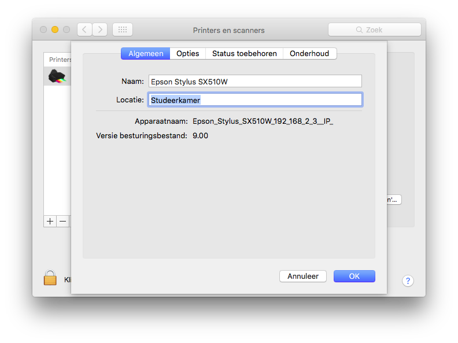This screenshot has width=458, height=343.
Task: Click the Zoek search field
Action: point(375,29)
